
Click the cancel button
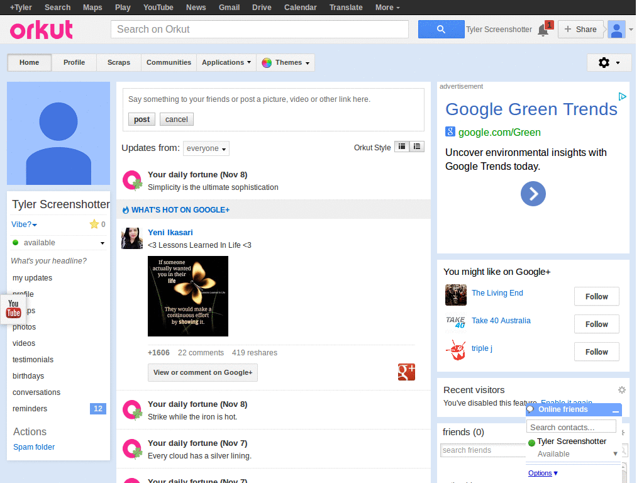[x=177, y=119]
